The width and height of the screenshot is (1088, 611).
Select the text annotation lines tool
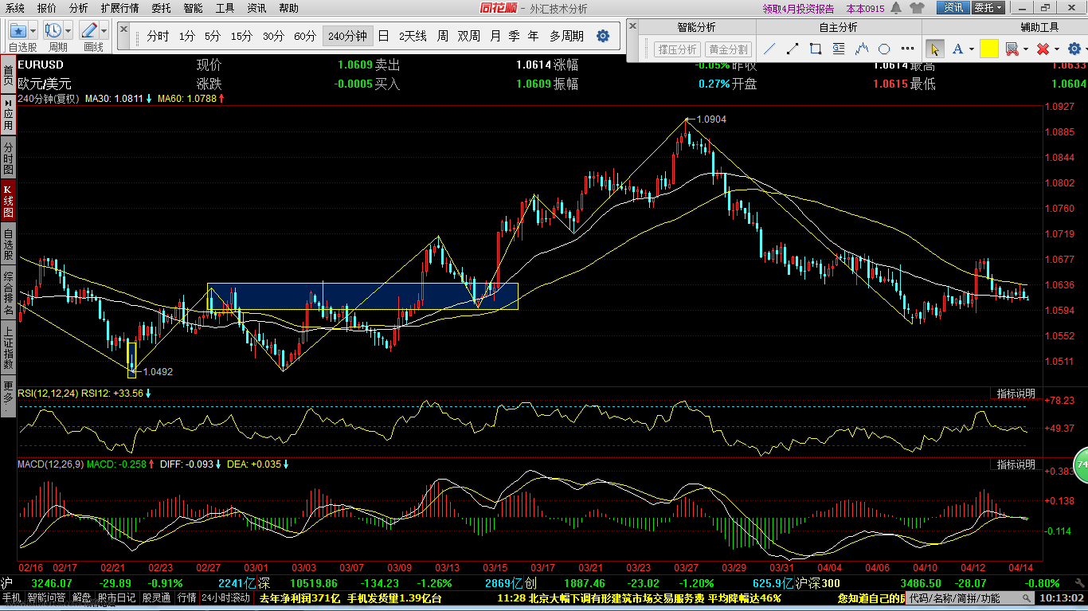tap(839, 49)
